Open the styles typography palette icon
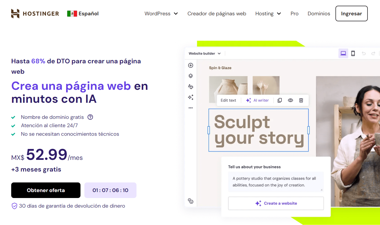Viewport: 380px width, 225px height. pyautogui.click(x=191, y=87)
